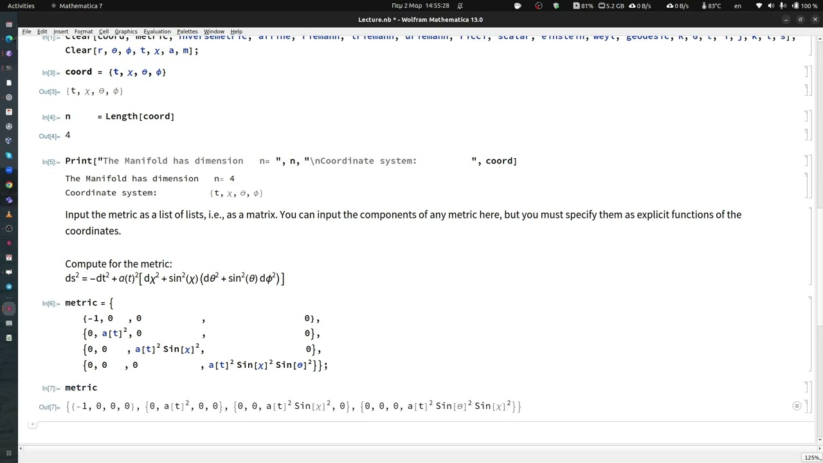Viewport: 823px width, 463px height.
Task: Open the File menu
Action: 26,32
